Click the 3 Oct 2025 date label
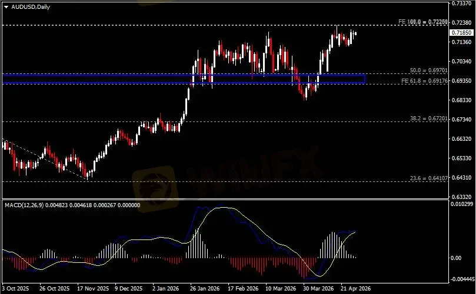The height and width of the screenshot is (294, 476). (x=15, y=289)
